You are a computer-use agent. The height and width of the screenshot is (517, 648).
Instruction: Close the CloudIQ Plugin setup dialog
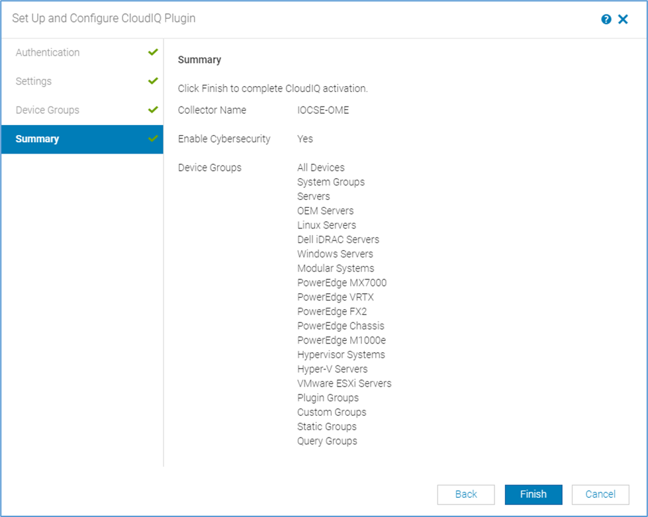(x=623, y=19)
